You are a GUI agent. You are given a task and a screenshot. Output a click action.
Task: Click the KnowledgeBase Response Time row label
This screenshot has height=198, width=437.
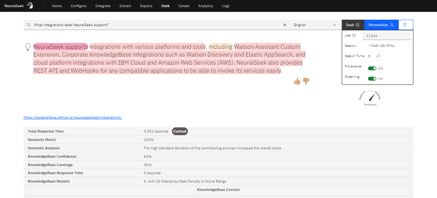tap(55, 173)
